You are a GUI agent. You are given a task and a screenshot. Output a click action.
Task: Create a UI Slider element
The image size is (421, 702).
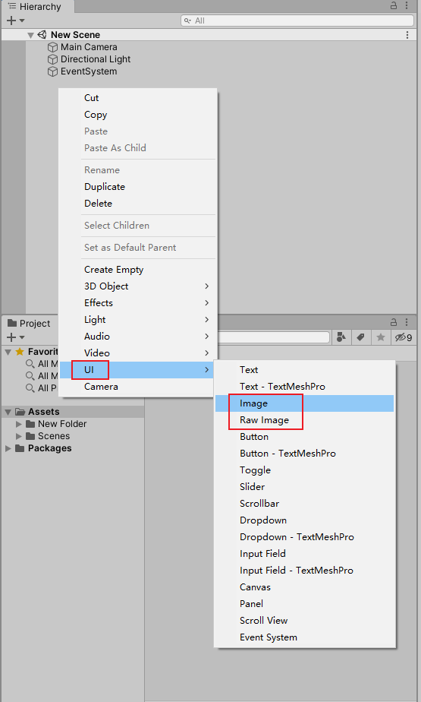point(304,487)
